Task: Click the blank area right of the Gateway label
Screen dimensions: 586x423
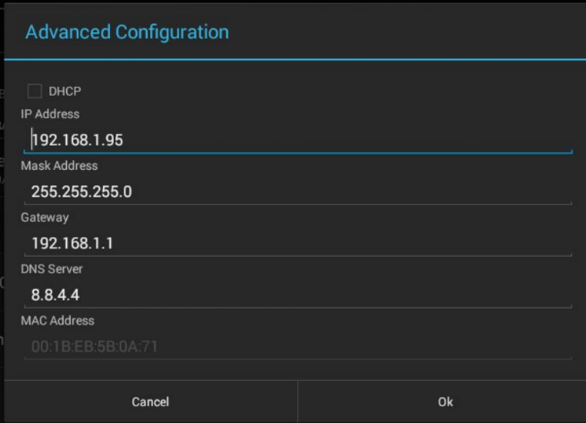Action: coord(313,217)
